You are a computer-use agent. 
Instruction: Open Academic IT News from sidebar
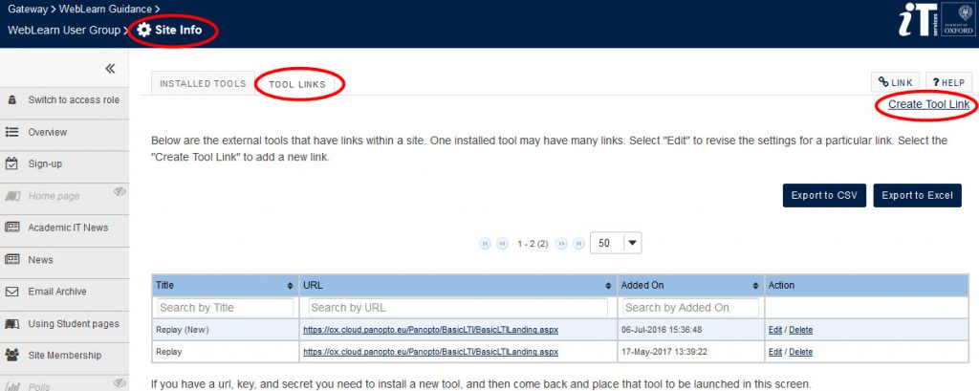pyautogui.click(x=68, y=228)
